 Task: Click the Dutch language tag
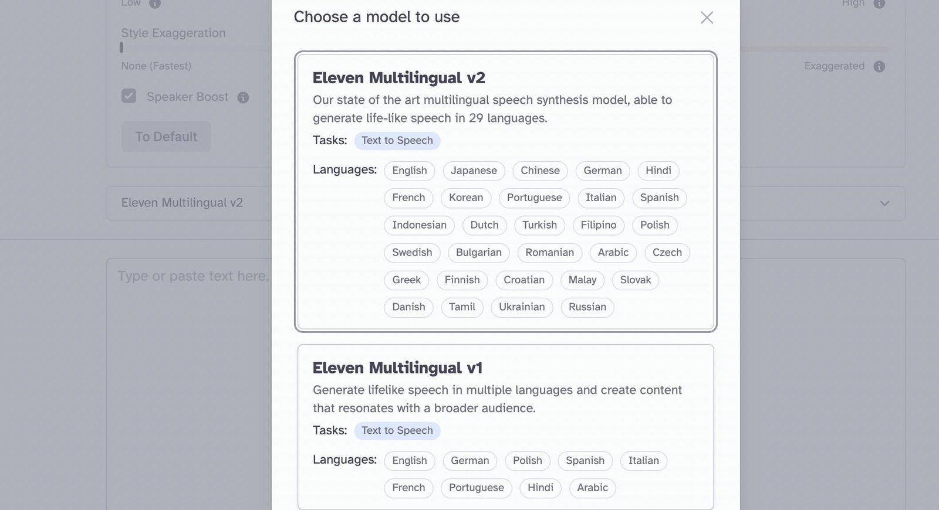click(484, 225)
